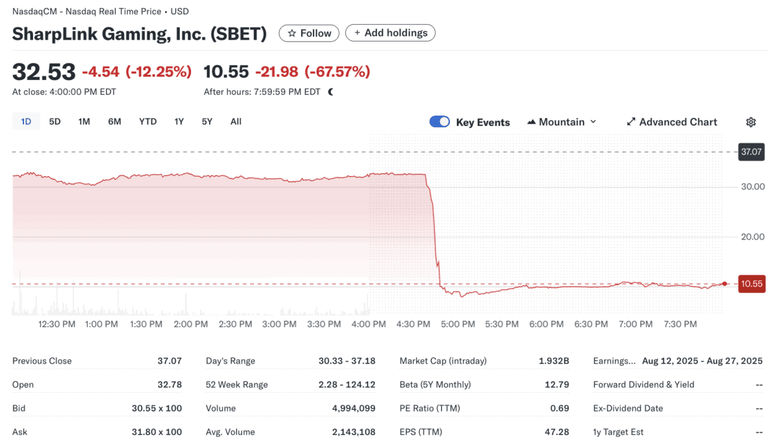Click the SharpLink Gaming, Inc. (SBET) title
Image resolution: width=779 pixels, height=448 pixels.
click(140, 34)
